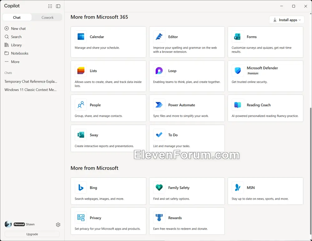Click the Microsoft Defender shield icon

(x=237, y=70)
